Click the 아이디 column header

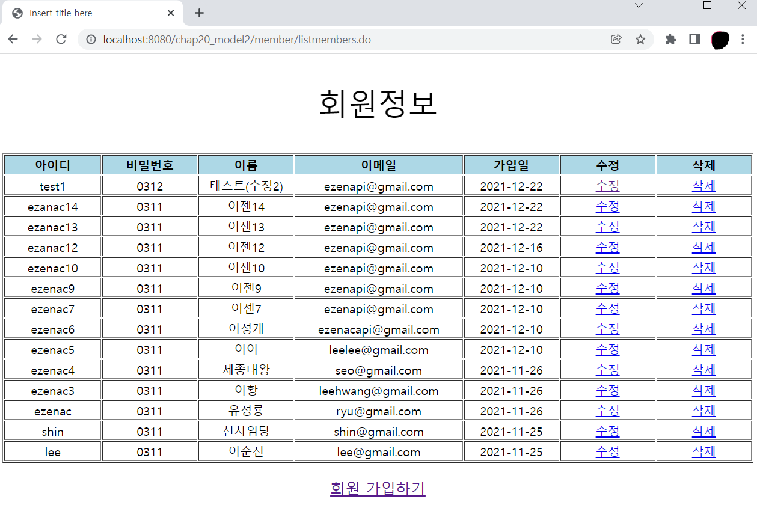coord(53,165)
